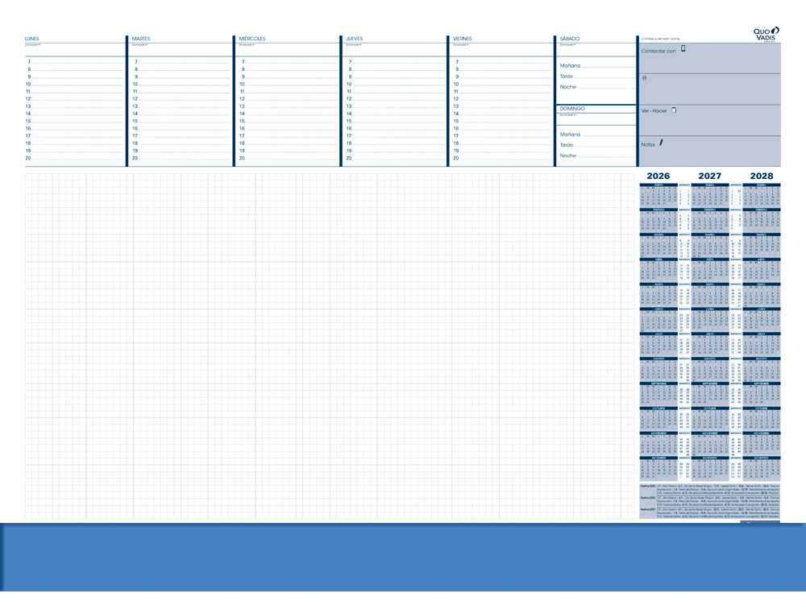Expand the 2027 yearly calendar column
This screenshot has width=806, height=614.
(708, 176)
